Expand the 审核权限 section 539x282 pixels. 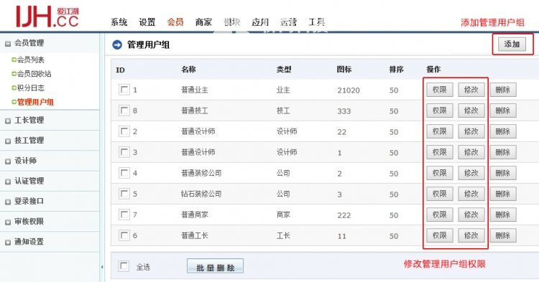pyautogui.click(x=8, y=222)
